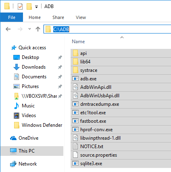Unpin Desktop from Quick access
Viewport: 171px width, 172px height.
60,57
